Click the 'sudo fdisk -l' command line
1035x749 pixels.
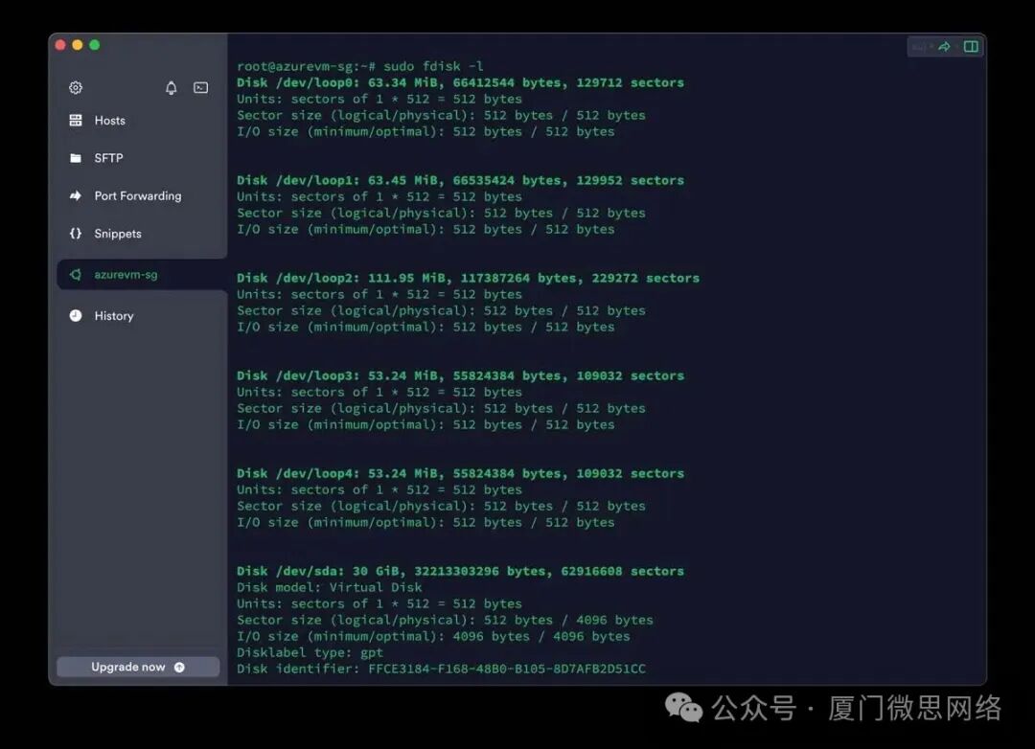point(360,66)
